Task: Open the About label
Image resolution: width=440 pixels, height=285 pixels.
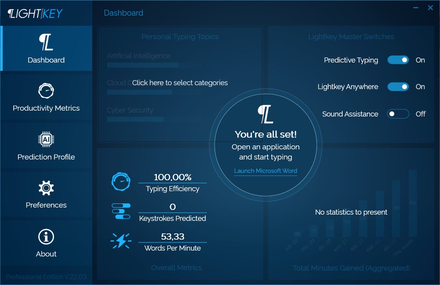Action: pyautogui.click(x=46, y=254)
